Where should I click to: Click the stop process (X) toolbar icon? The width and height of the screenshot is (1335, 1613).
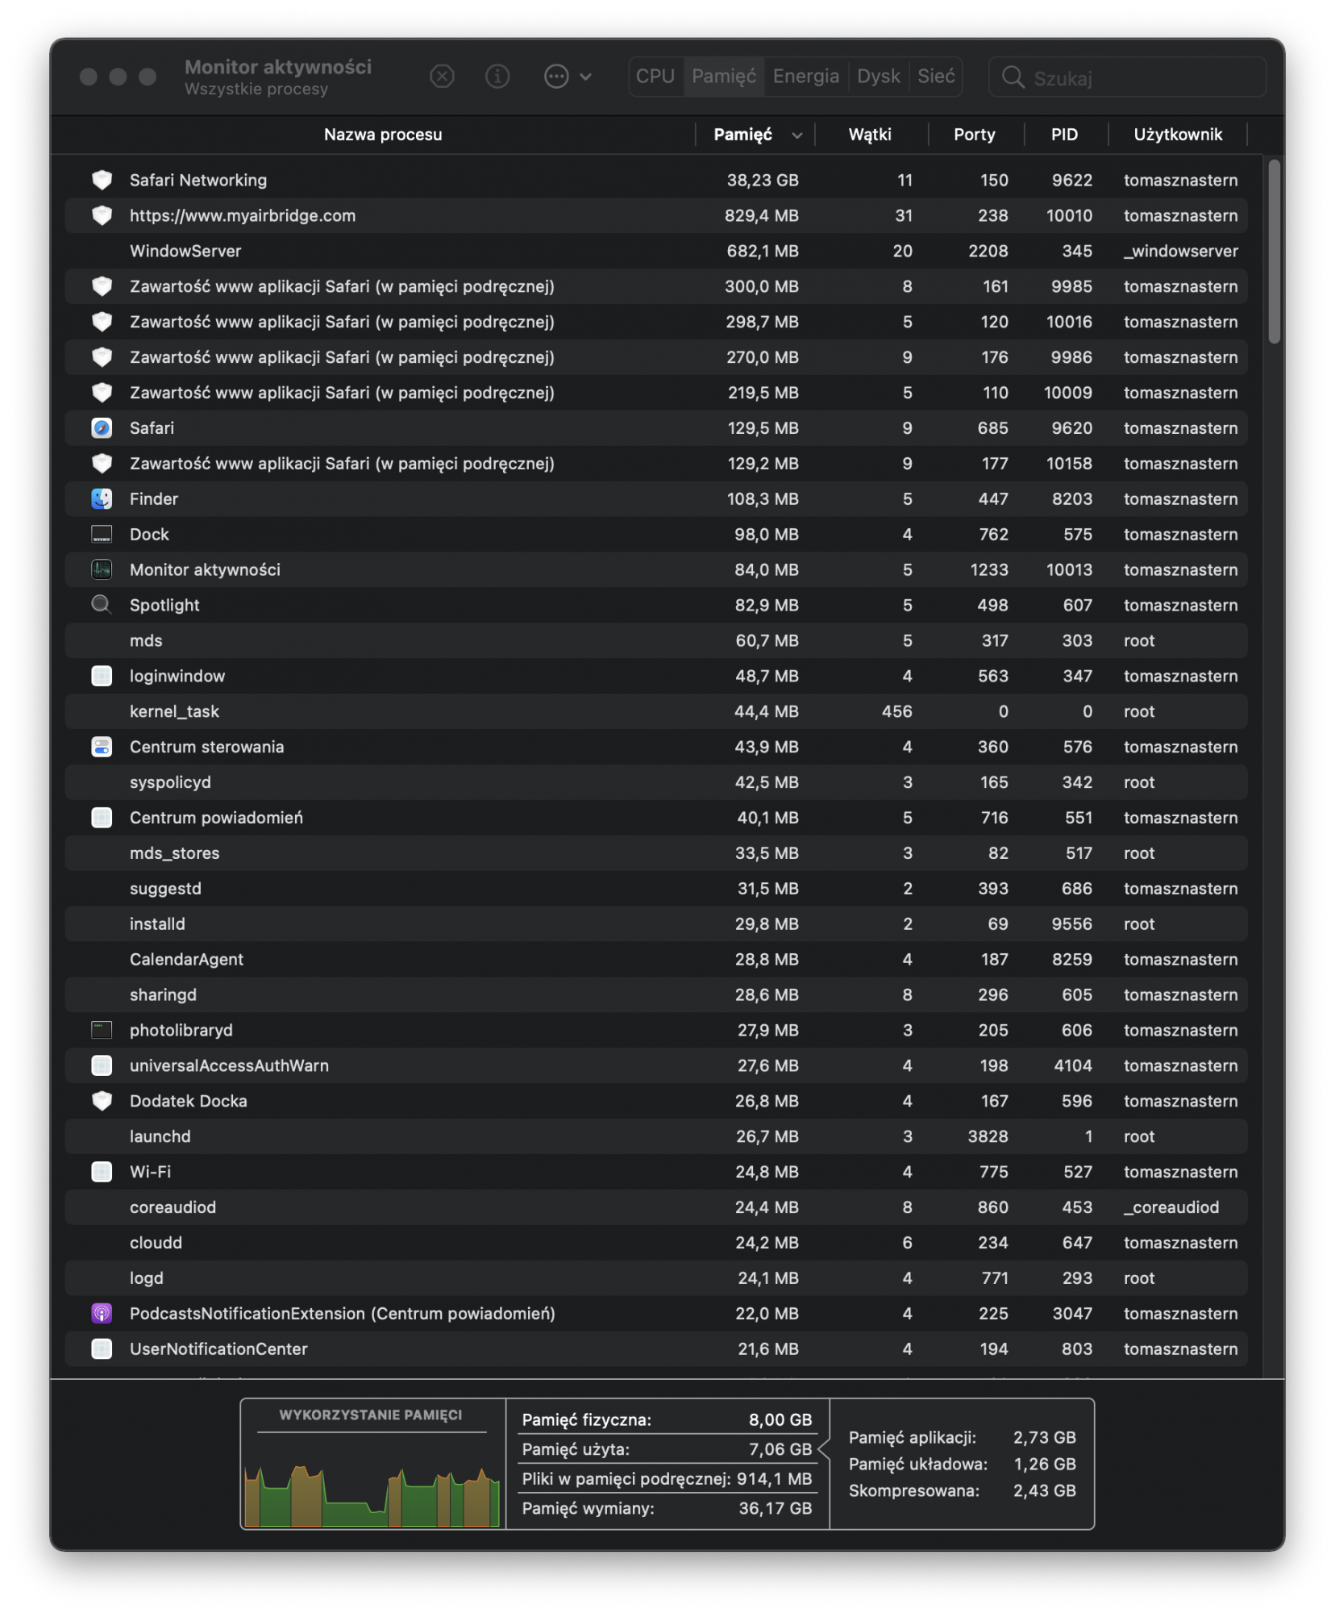pos(442,77)
